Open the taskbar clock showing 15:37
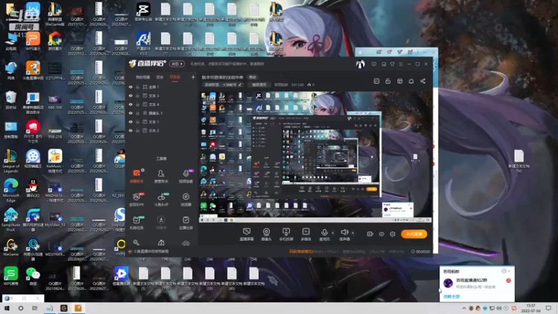The height and width of the screenshot is (314, 558). pos(531,308)
